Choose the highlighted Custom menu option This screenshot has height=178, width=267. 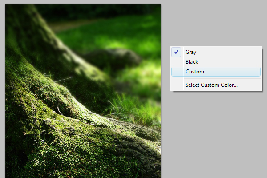(216, 72)
